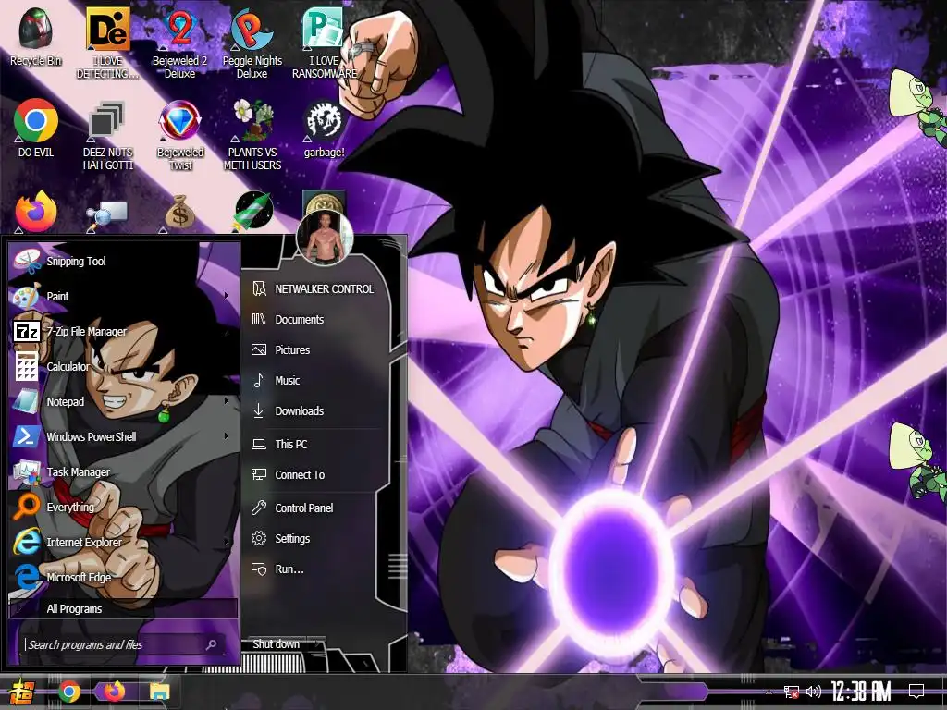Show hidden tray icons arrow
Image resolution: width=947 pixels, height=710 pixels.
coord(769,692)
